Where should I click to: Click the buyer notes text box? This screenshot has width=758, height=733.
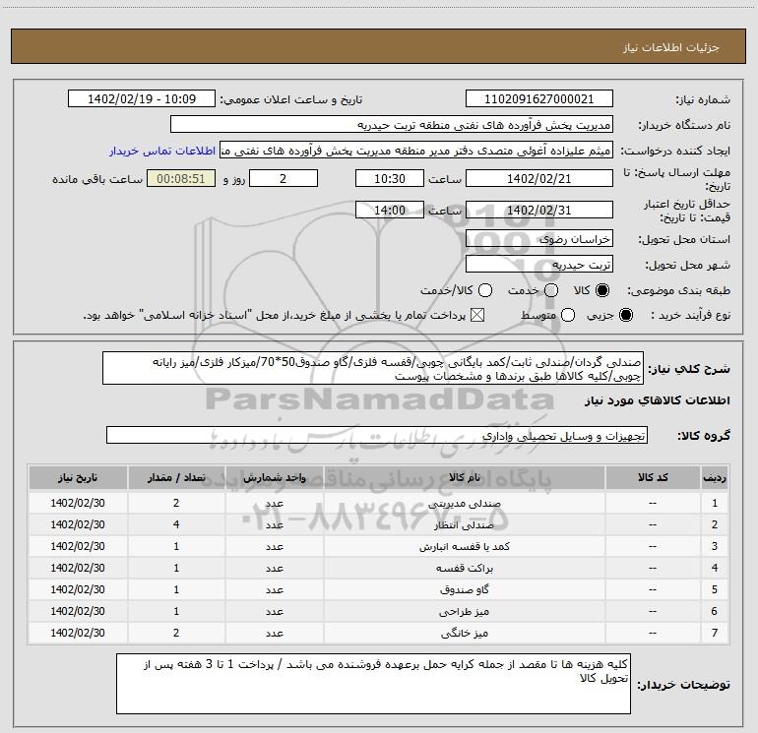(x=373, y=684)
